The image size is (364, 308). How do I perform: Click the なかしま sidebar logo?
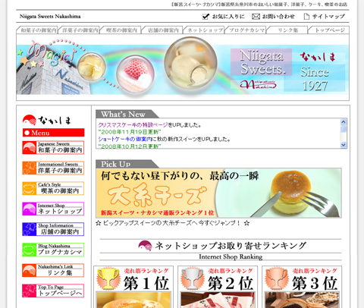click(x=47, y=121)
